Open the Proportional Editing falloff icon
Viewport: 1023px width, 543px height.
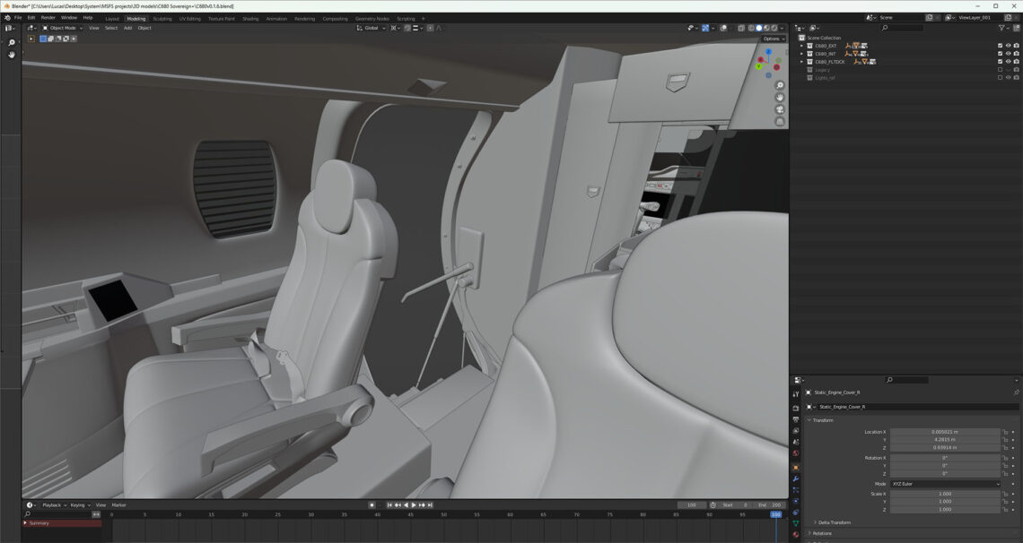[x=440, y=28]
